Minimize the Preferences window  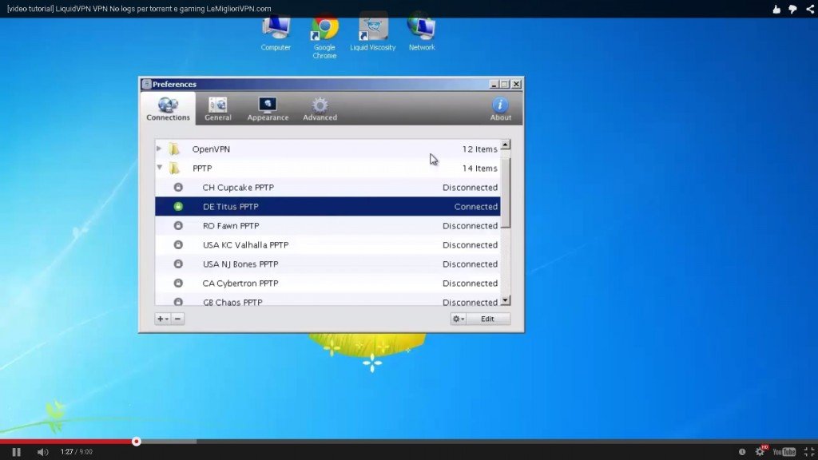(494, 84)
